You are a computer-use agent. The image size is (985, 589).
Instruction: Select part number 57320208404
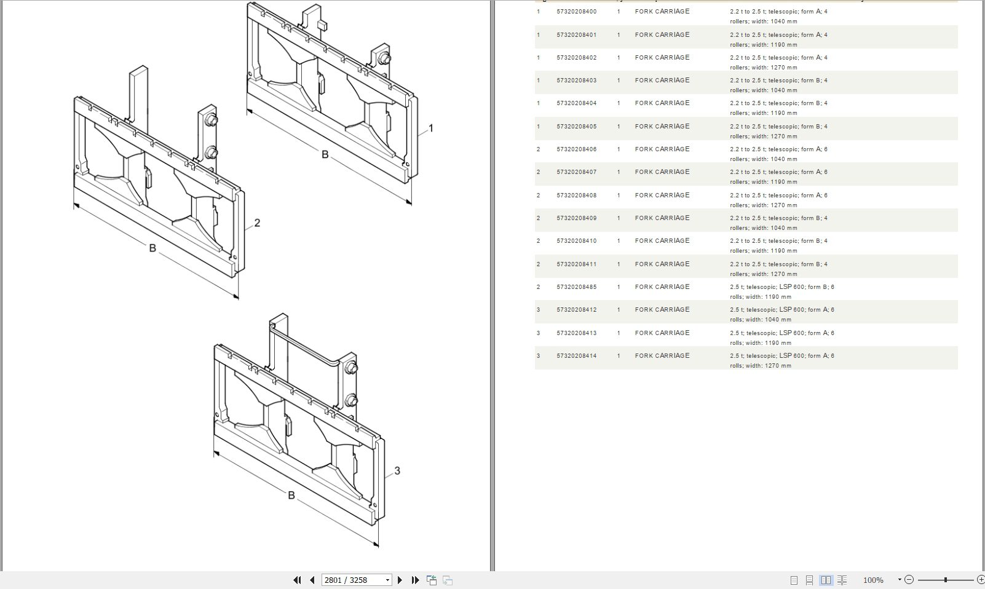[576, 103]
